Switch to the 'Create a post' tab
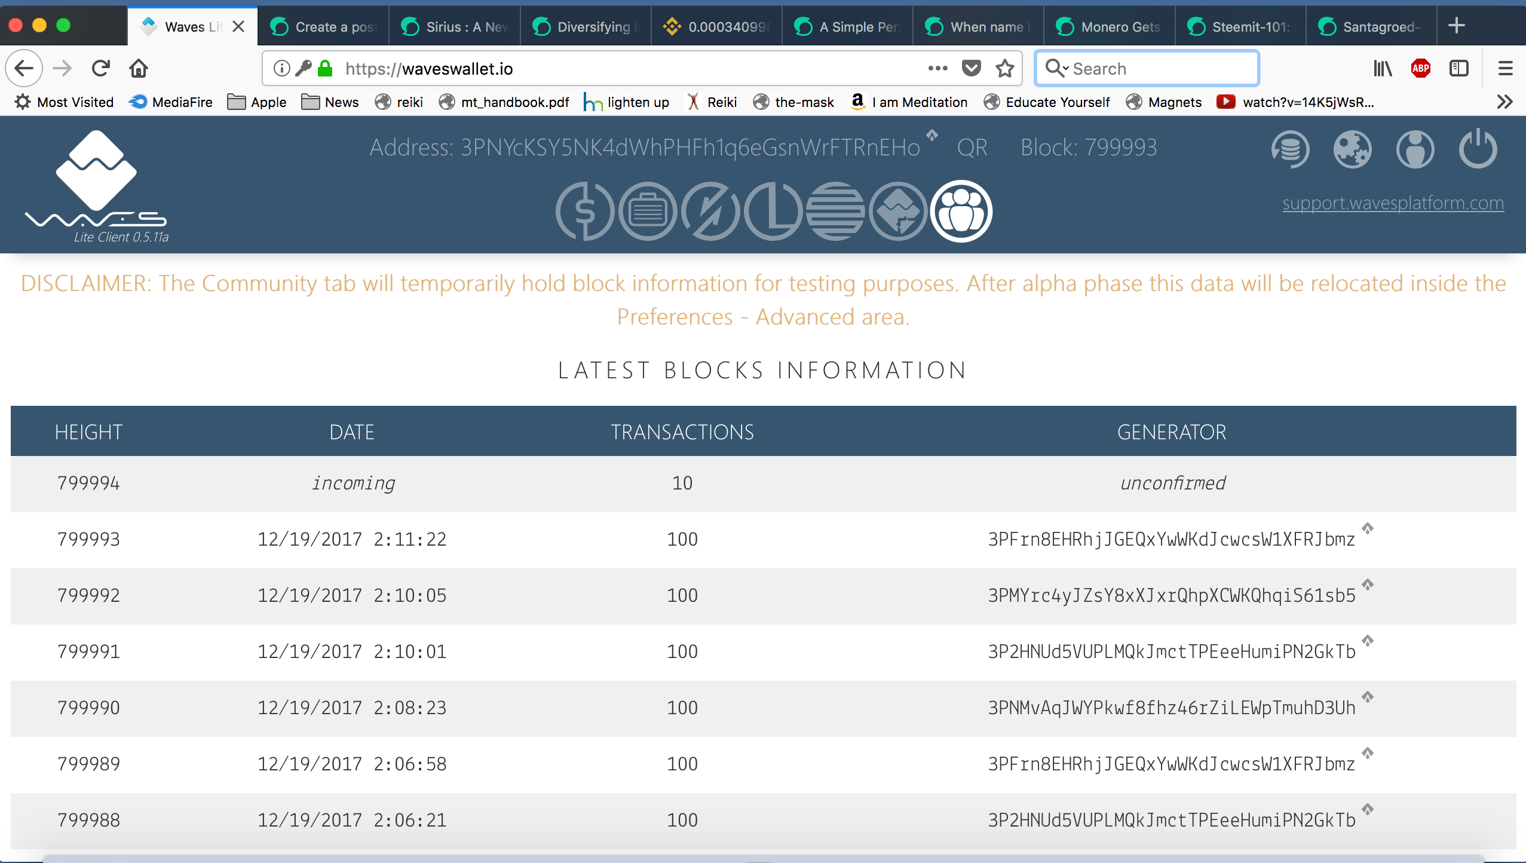 point(323,26)
